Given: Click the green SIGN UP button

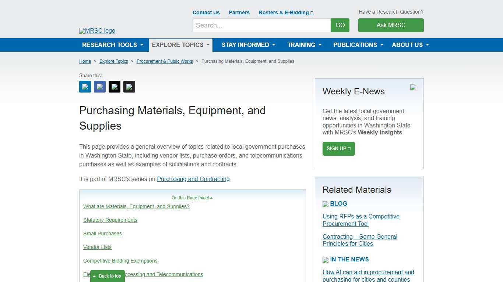Looking at the screenshot, I should tap(338, 149).
